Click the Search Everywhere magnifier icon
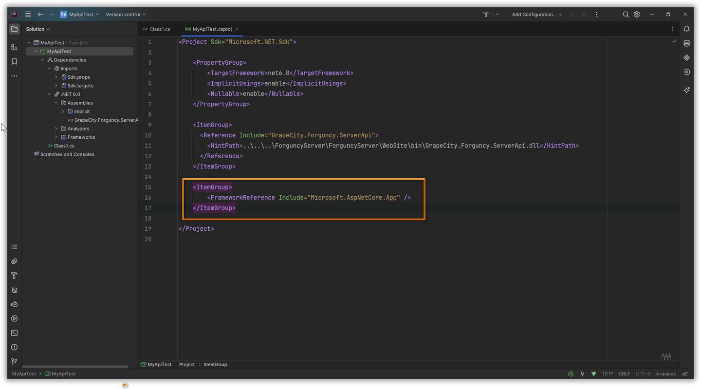The height and width of the screenshot is (389, 701). 626,15
